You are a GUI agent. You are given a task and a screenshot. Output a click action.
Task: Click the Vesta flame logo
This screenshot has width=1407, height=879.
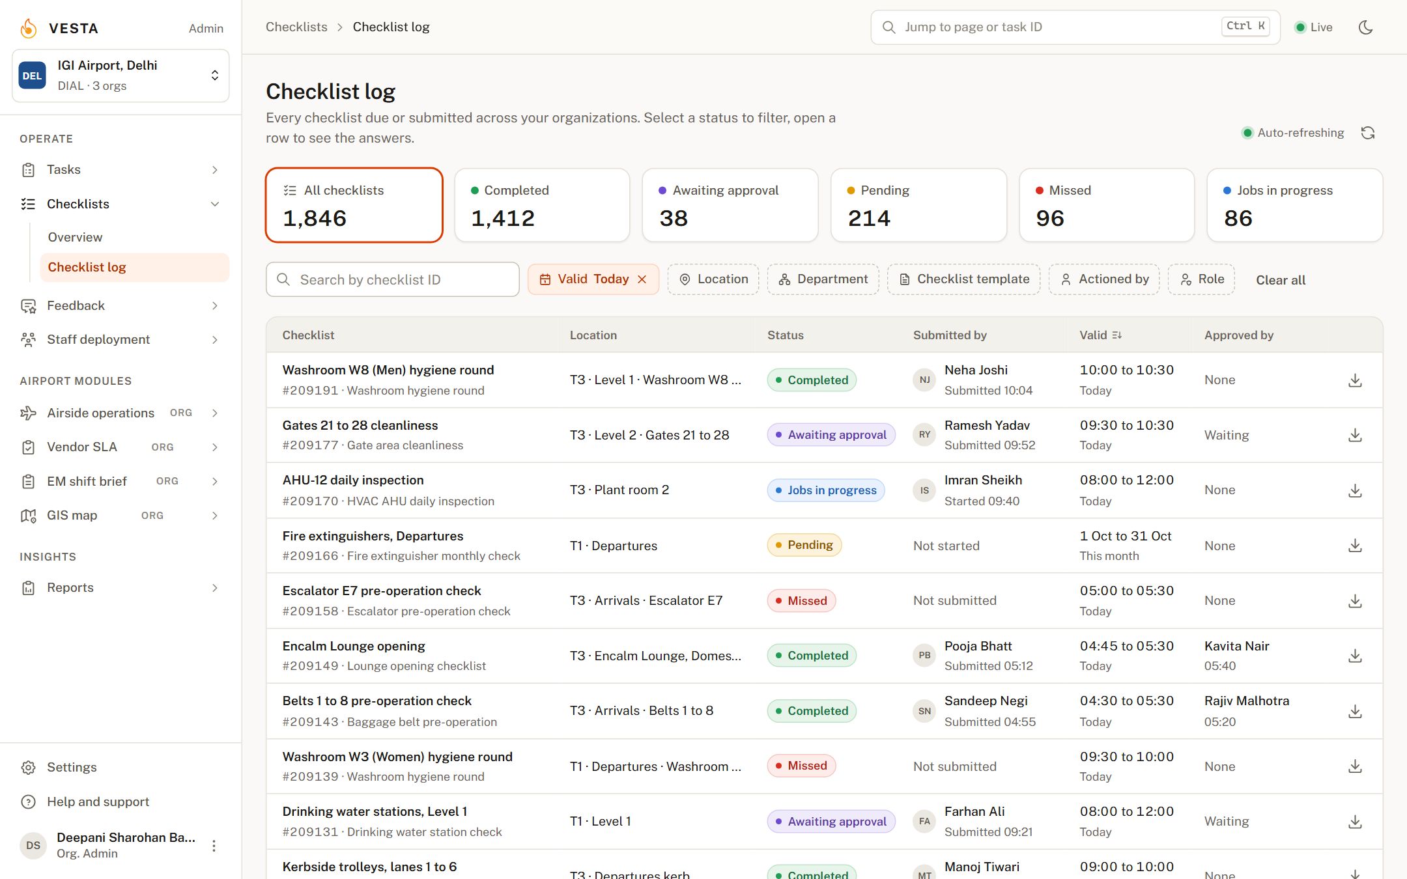coord(29,28)
